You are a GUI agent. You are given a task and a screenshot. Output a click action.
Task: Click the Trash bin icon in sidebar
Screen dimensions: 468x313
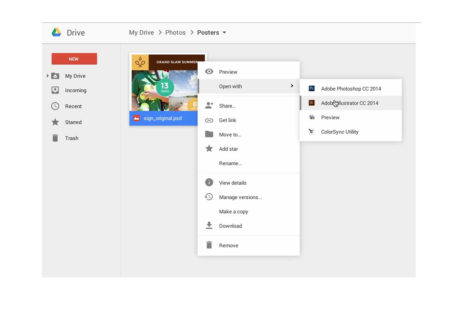click(x=55, y=138)
